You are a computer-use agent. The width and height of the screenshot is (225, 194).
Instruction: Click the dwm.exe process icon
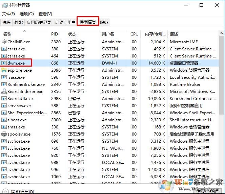click(4, 63)
